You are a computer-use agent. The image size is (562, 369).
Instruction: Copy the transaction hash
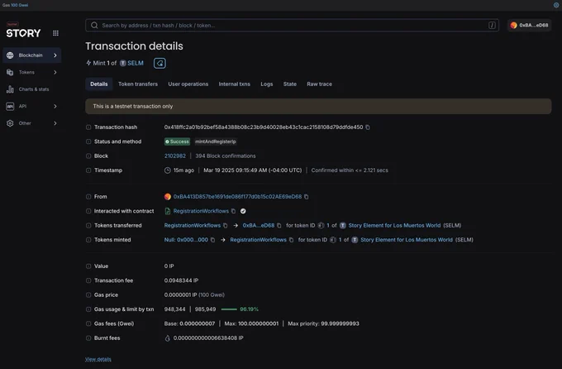click(x=368, y=127)
